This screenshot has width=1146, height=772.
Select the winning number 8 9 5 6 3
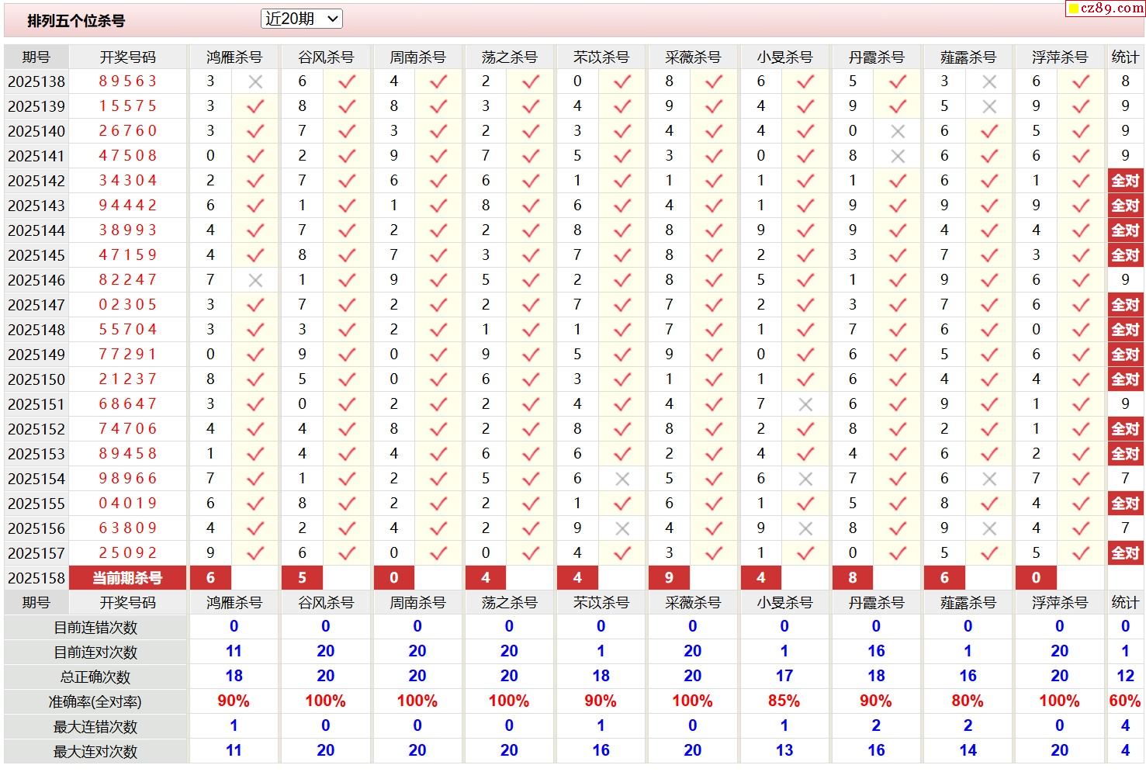(127, 81)
